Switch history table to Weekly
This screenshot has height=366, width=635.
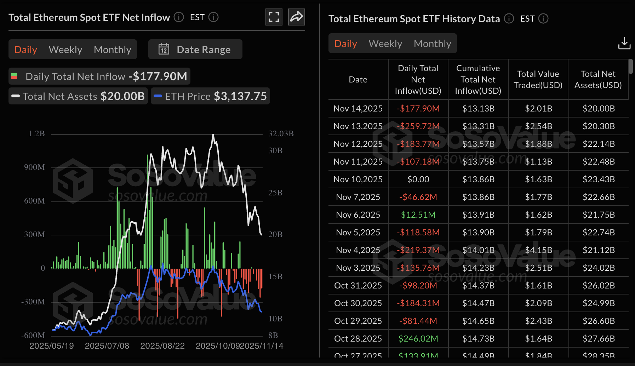[x=385, y=43]
